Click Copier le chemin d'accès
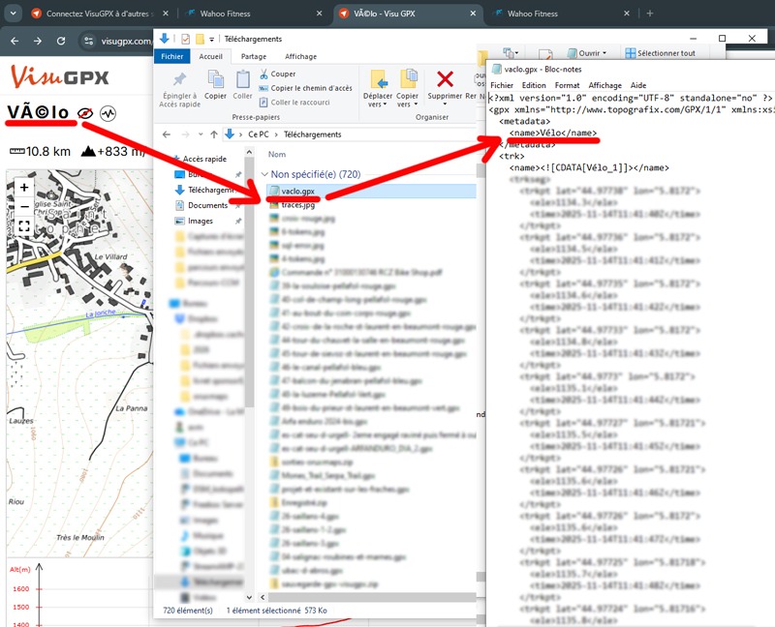Viewport: 775px width, 627px height. (311, 88)
